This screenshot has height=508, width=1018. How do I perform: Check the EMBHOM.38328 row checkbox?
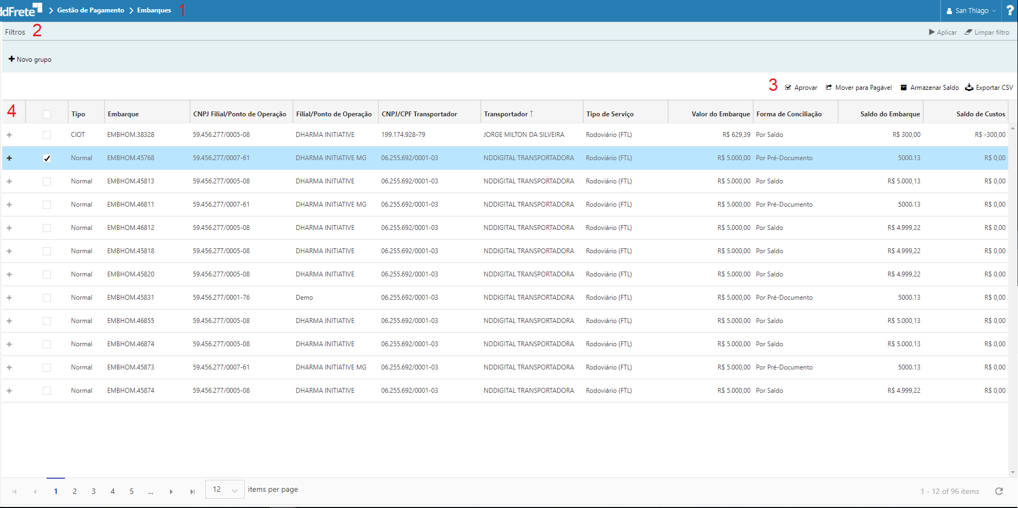(47, 135)
